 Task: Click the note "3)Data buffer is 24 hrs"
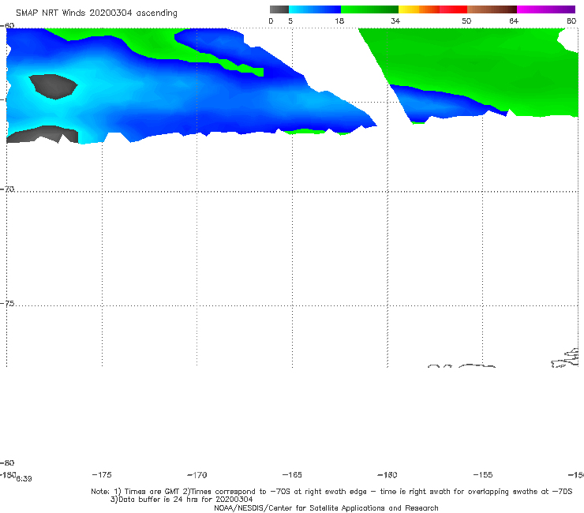[182, 500]
